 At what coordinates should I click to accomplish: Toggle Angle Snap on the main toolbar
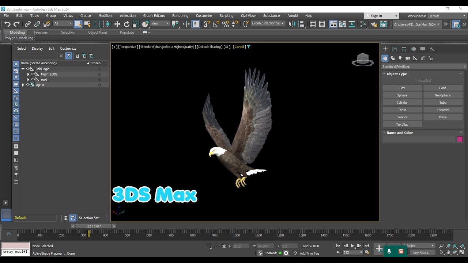216,24
